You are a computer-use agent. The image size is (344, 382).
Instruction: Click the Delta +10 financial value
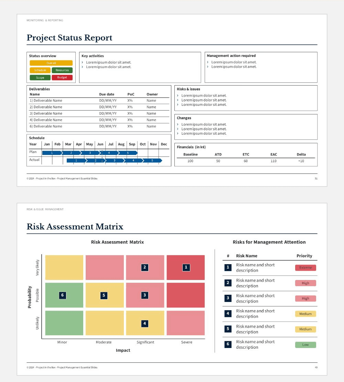(301, 161)
